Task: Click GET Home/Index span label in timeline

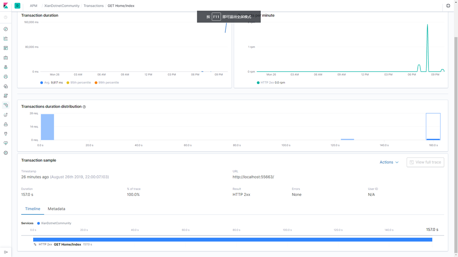Action: 68,245
